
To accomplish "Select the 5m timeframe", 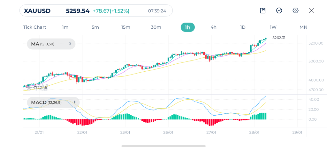I will click(95, 27).
